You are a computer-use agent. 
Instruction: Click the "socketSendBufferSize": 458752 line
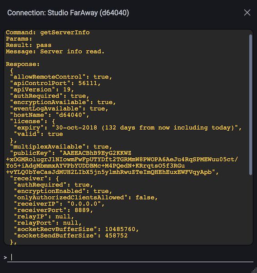tap(71, 236)
